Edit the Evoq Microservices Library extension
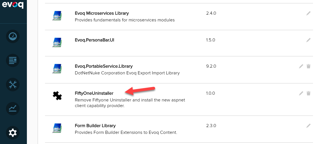This screenshot has width=317, height=144. pos(308,14)
